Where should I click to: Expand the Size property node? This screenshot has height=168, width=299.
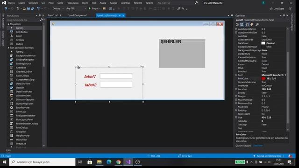click(236, 118)
